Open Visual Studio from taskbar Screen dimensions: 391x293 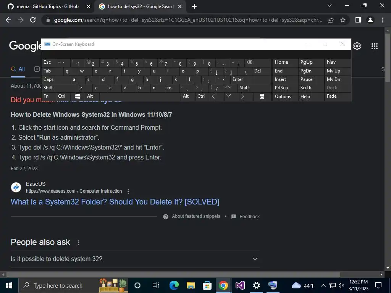point(240,285)
